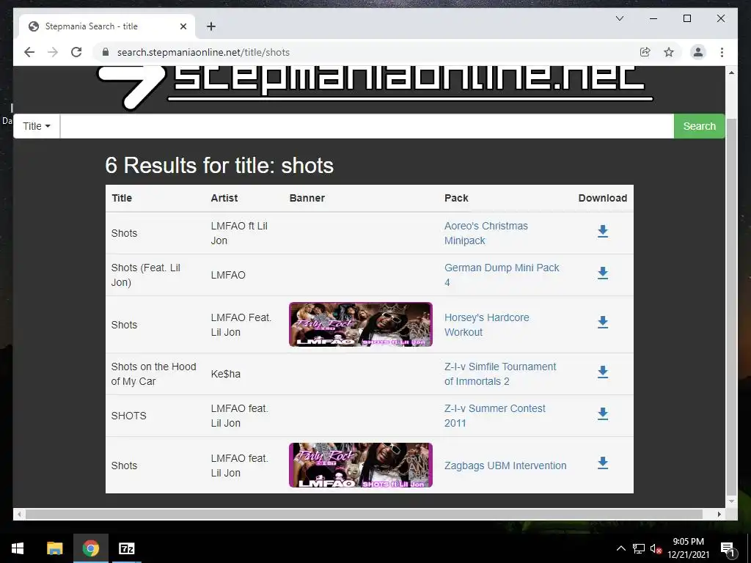Go back to previous page in Chrome
Screen dimensions: 751x563
tap(29, 52)
